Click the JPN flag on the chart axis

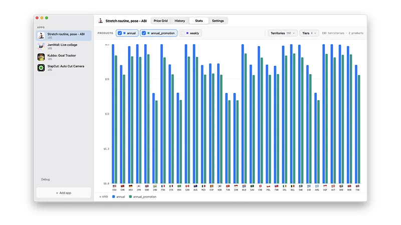[x=139, y=186]
